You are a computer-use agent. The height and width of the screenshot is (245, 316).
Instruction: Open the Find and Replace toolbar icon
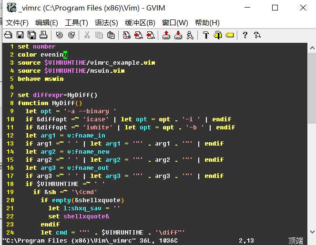(x=127, y=35)
